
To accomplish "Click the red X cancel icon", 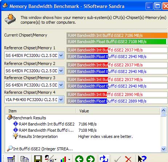I will pyautogui.click(x=128, y=159).
